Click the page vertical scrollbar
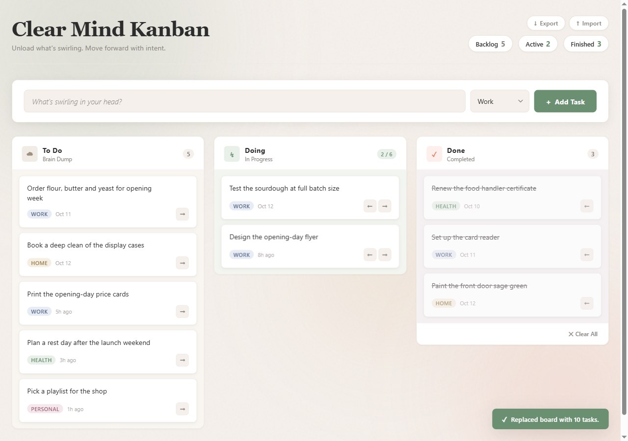The image size is (628, 441). [x=624, y=211]
